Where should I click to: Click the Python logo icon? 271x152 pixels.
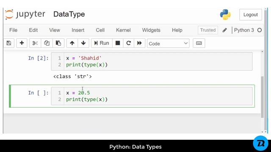click(x=225, y=15)
